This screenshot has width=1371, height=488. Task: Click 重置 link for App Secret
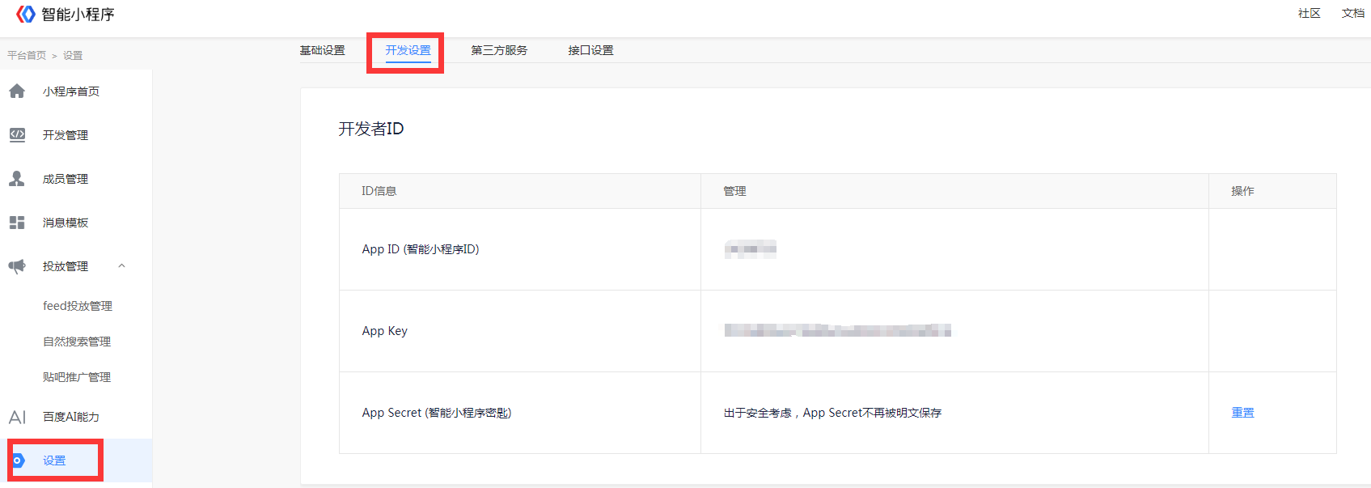click(1242, 413)
